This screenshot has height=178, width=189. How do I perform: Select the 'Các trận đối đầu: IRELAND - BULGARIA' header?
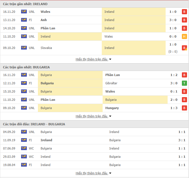[94, 124]
